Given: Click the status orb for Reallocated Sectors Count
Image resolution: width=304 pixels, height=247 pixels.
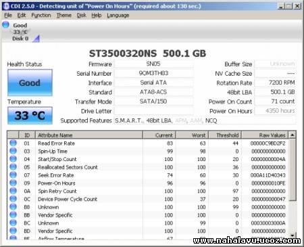Looking at the screenshot, I should click(x=14, y=167).
